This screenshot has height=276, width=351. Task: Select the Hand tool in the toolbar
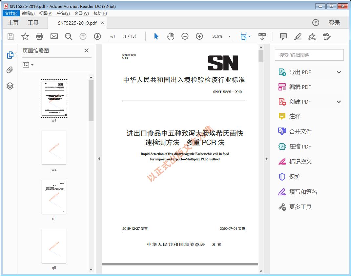170,36
